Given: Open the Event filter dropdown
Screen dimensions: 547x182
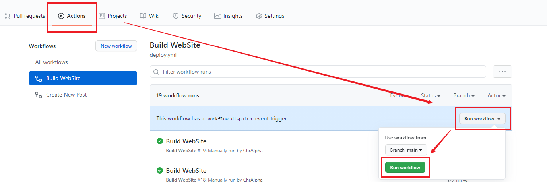Looking at the screenshot, I should point(397,95).
